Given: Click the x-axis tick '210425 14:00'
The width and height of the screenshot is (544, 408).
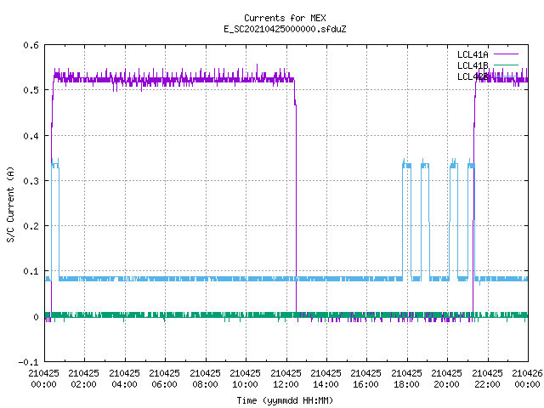Looking at the screenshot, I should point(326,379).
